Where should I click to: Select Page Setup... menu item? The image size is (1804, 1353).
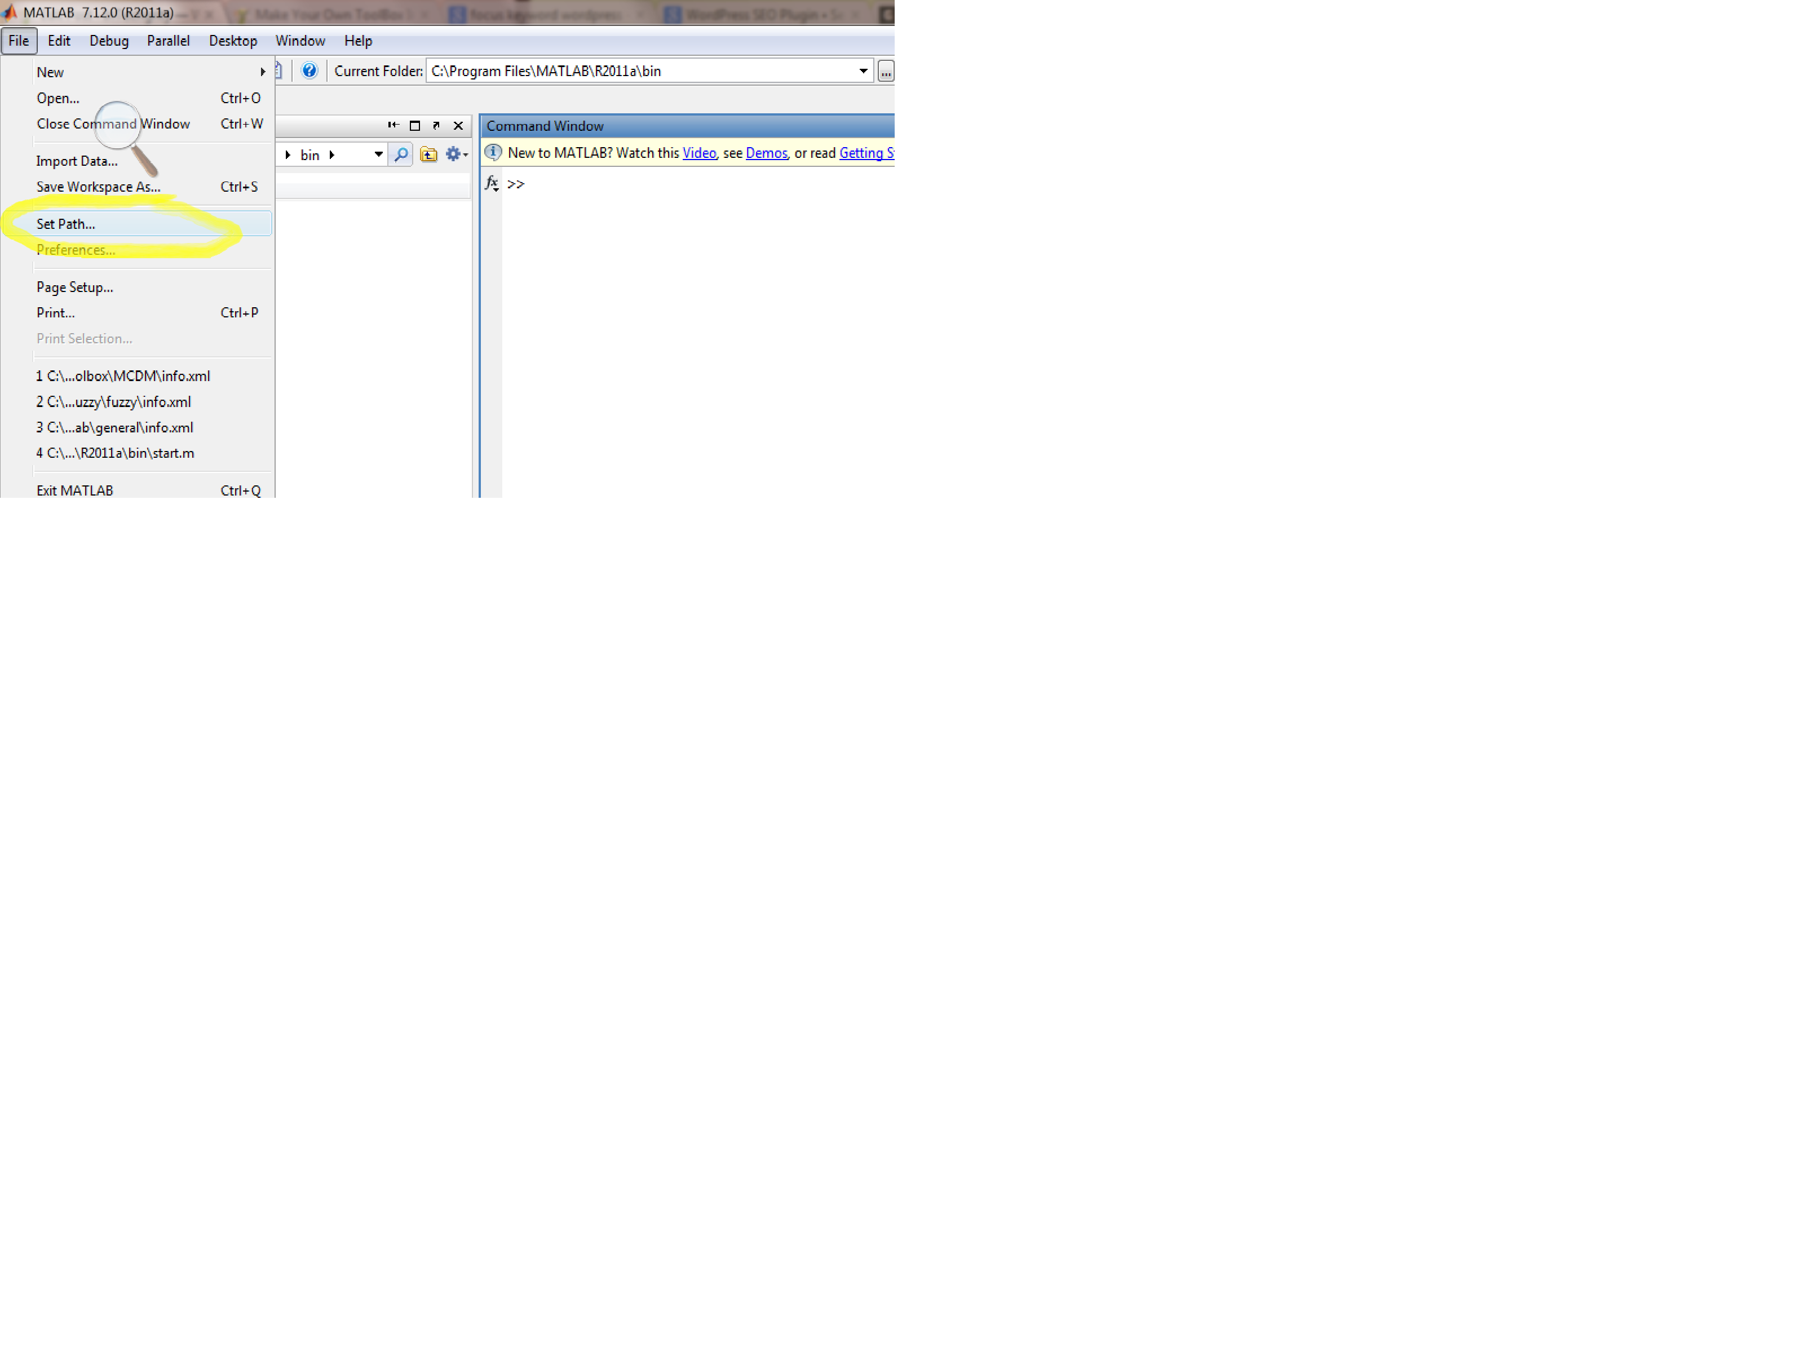(x=152, y=287)
